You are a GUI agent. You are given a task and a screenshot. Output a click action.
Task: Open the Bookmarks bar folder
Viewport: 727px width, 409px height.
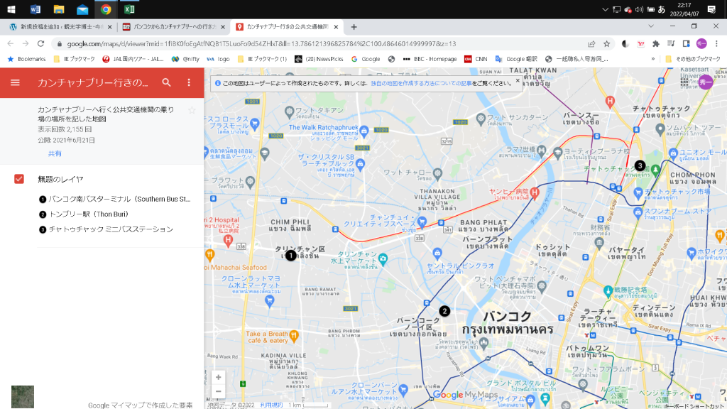(x=26, y=59)
